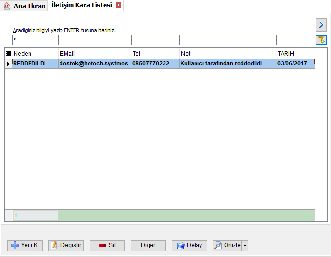Click the funnel filter icon button
The width and height of the screenshot is (331, 257).
coord(321,40)
